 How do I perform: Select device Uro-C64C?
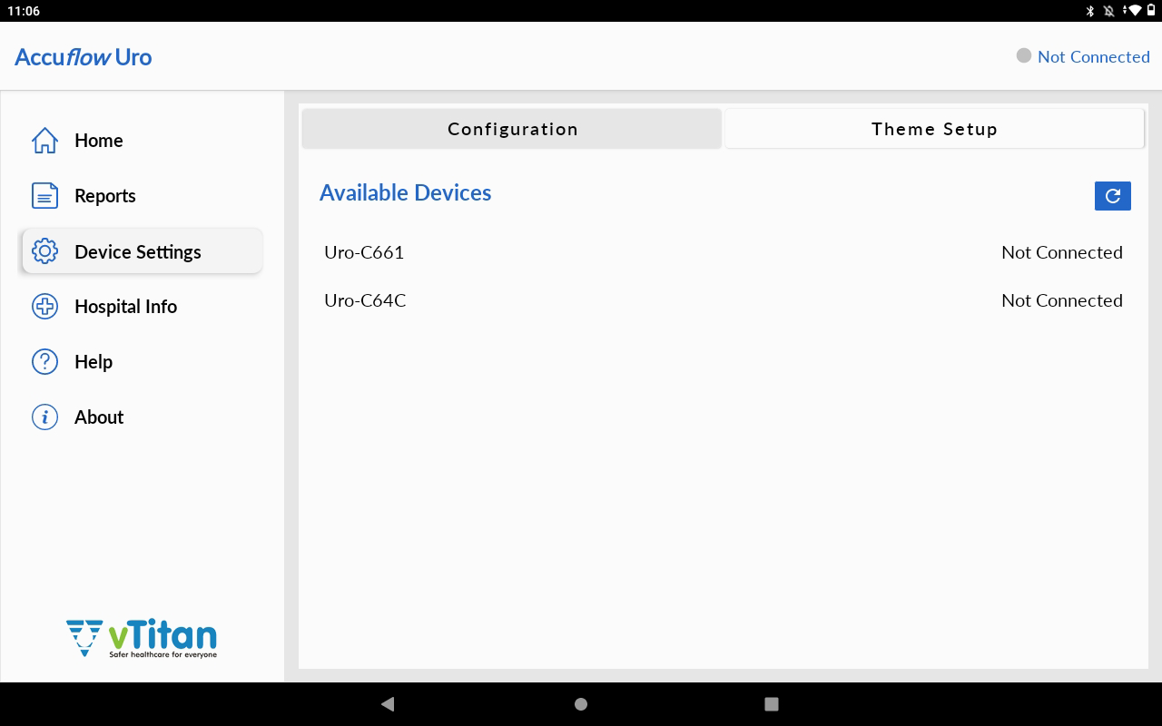365,300
